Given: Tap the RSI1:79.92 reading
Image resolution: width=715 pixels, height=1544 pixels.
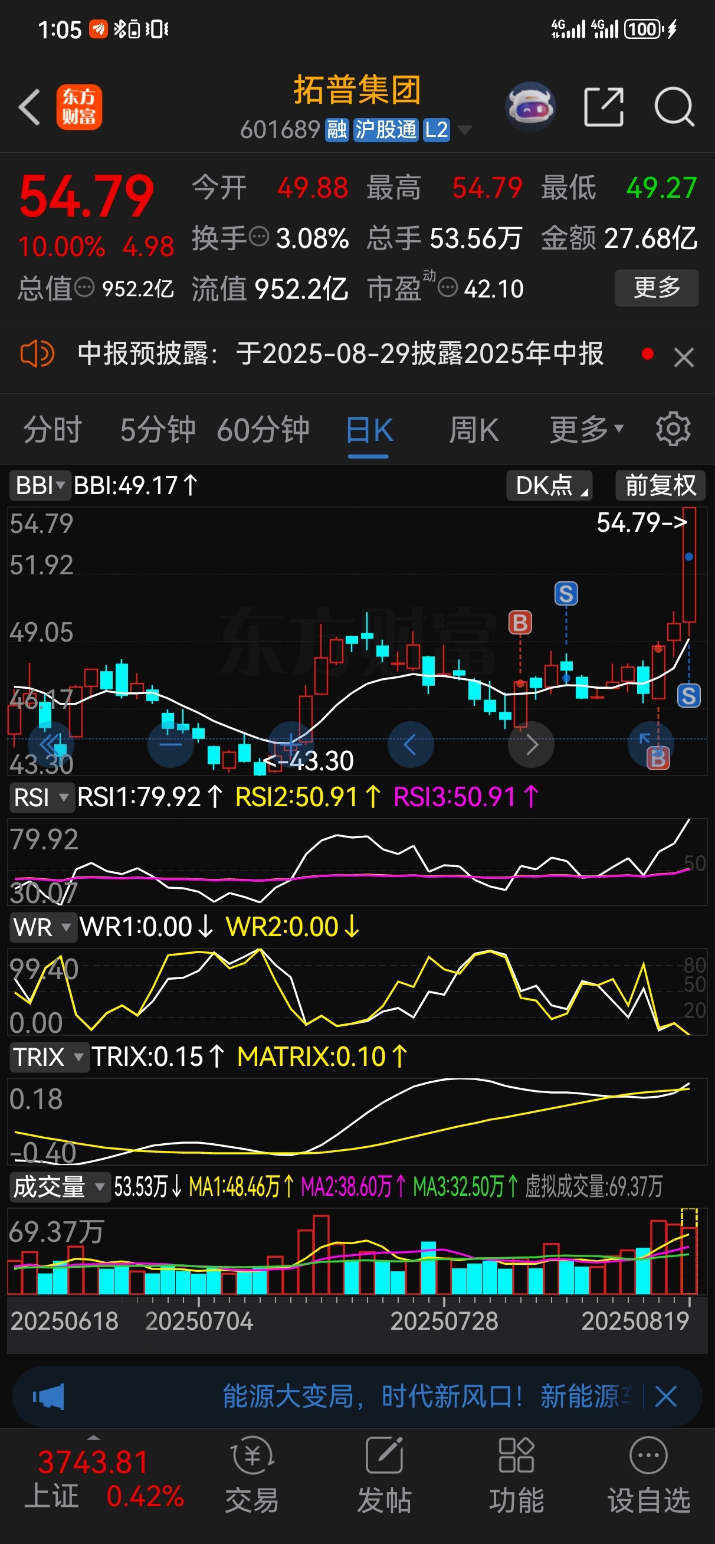Looking at the screenshot, I should tap(150, 797).
